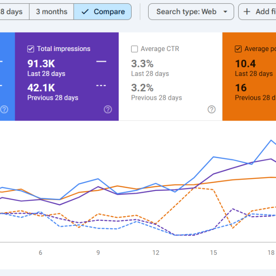Click the plus icon to add a filter
Screen dimensions: 276x276
point(247,11)
